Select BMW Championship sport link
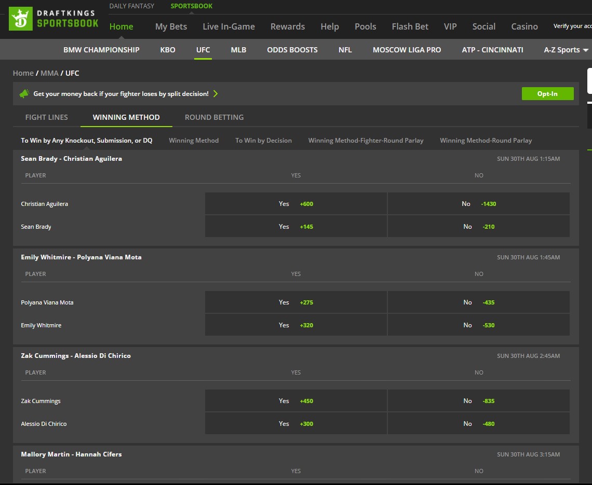This screenshot has width=592, height=485. (101, 50)
